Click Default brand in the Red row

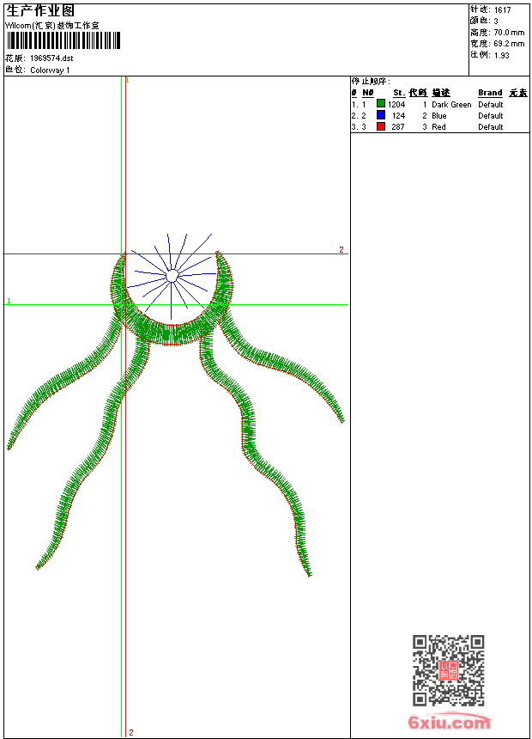491,127
